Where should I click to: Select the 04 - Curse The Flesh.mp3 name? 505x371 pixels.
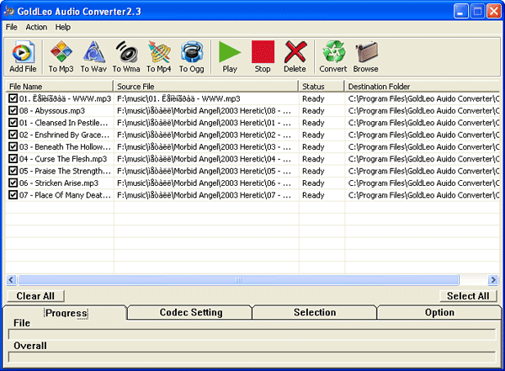point(63,159)
